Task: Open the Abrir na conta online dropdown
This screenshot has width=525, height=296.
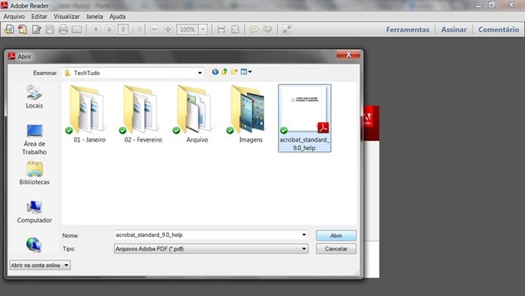Action: (x=40, y=265)
